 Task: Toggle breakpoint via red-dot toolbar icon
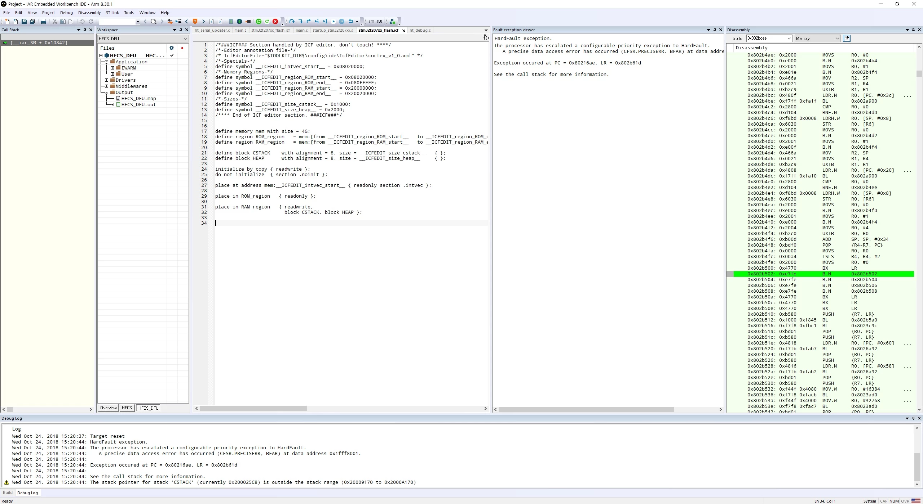click(248, 22)
